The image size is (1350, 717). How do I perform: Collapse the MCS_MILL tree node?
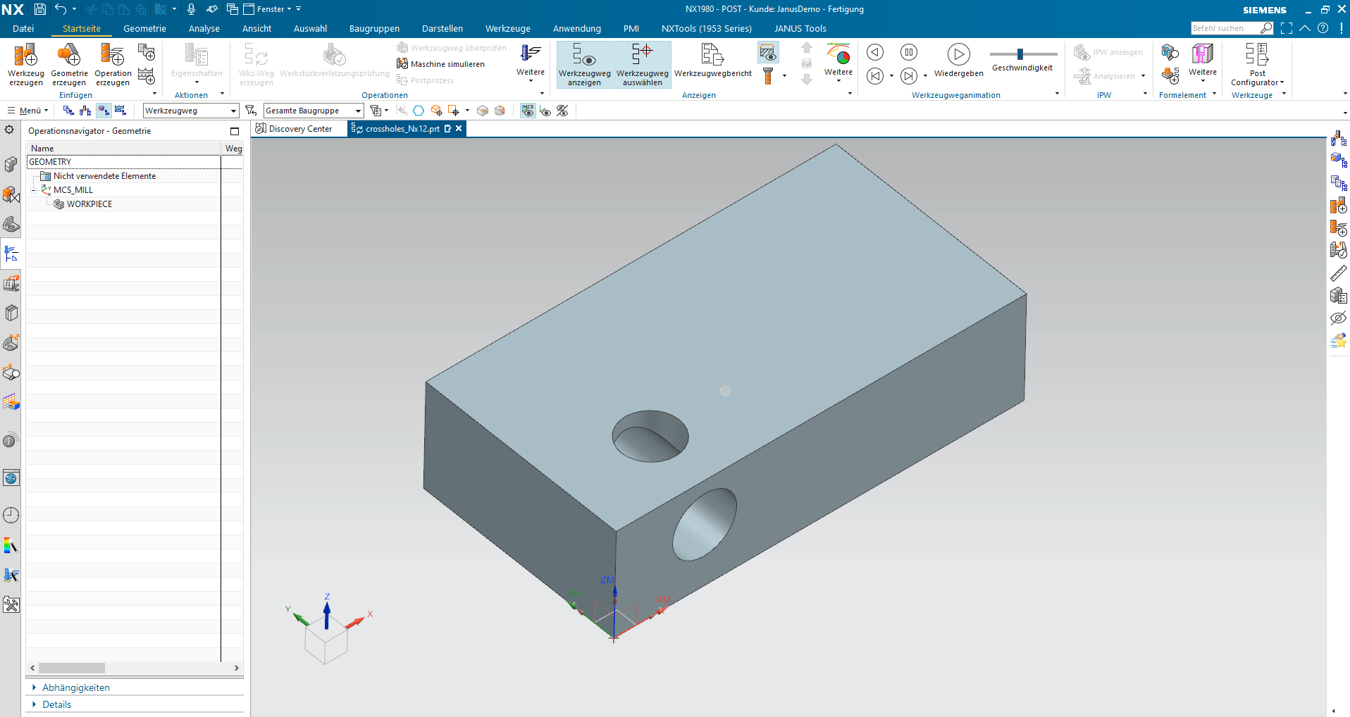pos(33,190)
